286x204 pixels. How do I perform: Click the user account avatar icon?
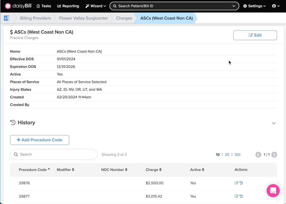274,6
